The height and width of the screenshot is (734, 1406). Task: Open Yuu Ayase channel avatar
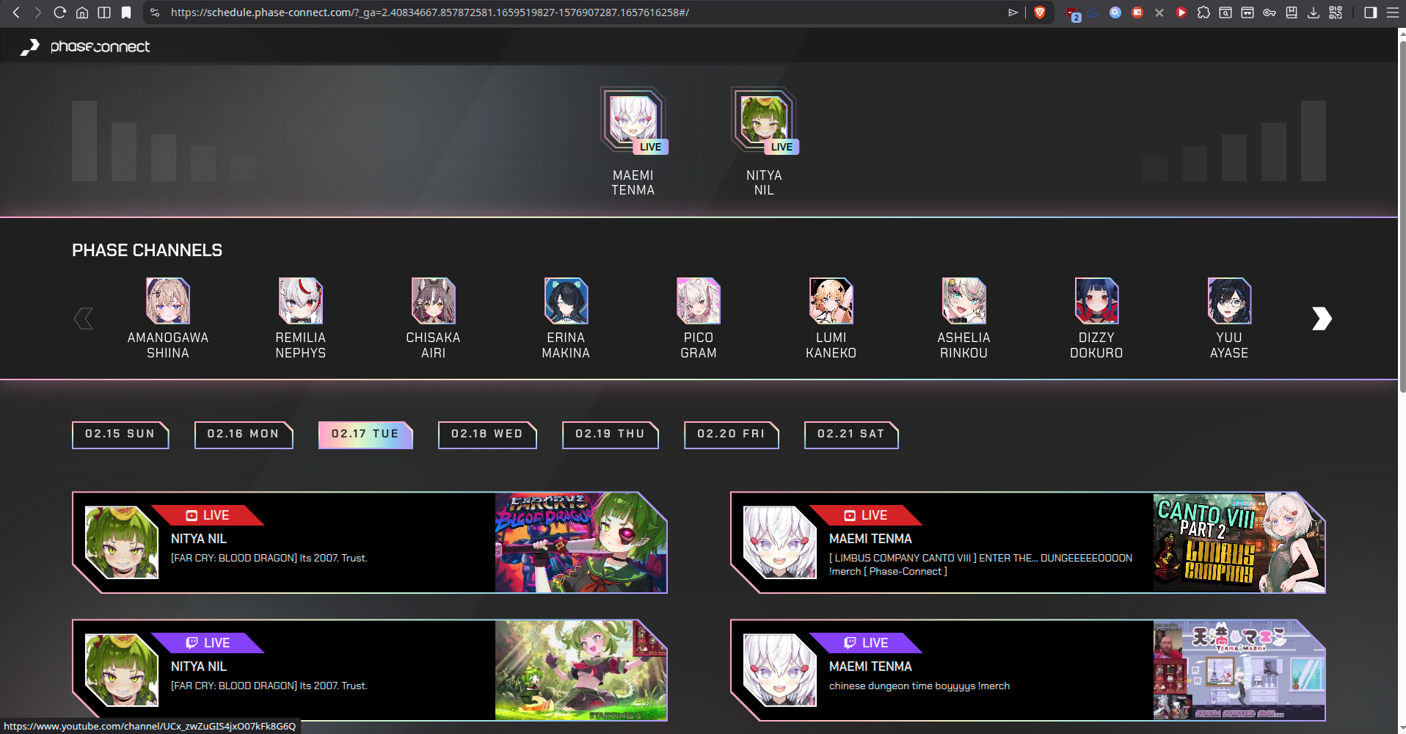pos(1230,301)
